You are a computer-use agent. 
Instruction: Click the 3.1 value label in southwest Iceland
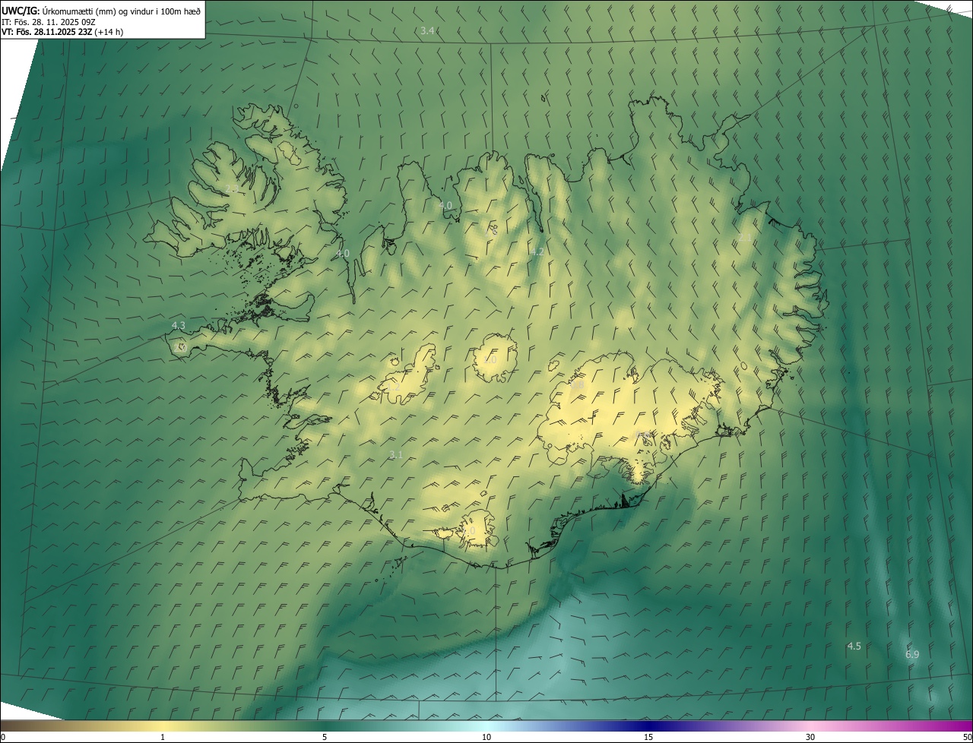pyautogui.click(x=395, y=454)
